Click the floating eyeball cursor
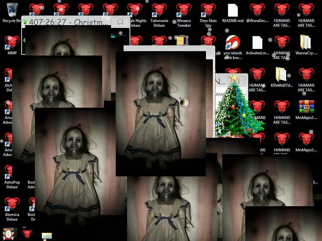Image resolution: width=322 pixels, height=241 pixels. point(184,103)
